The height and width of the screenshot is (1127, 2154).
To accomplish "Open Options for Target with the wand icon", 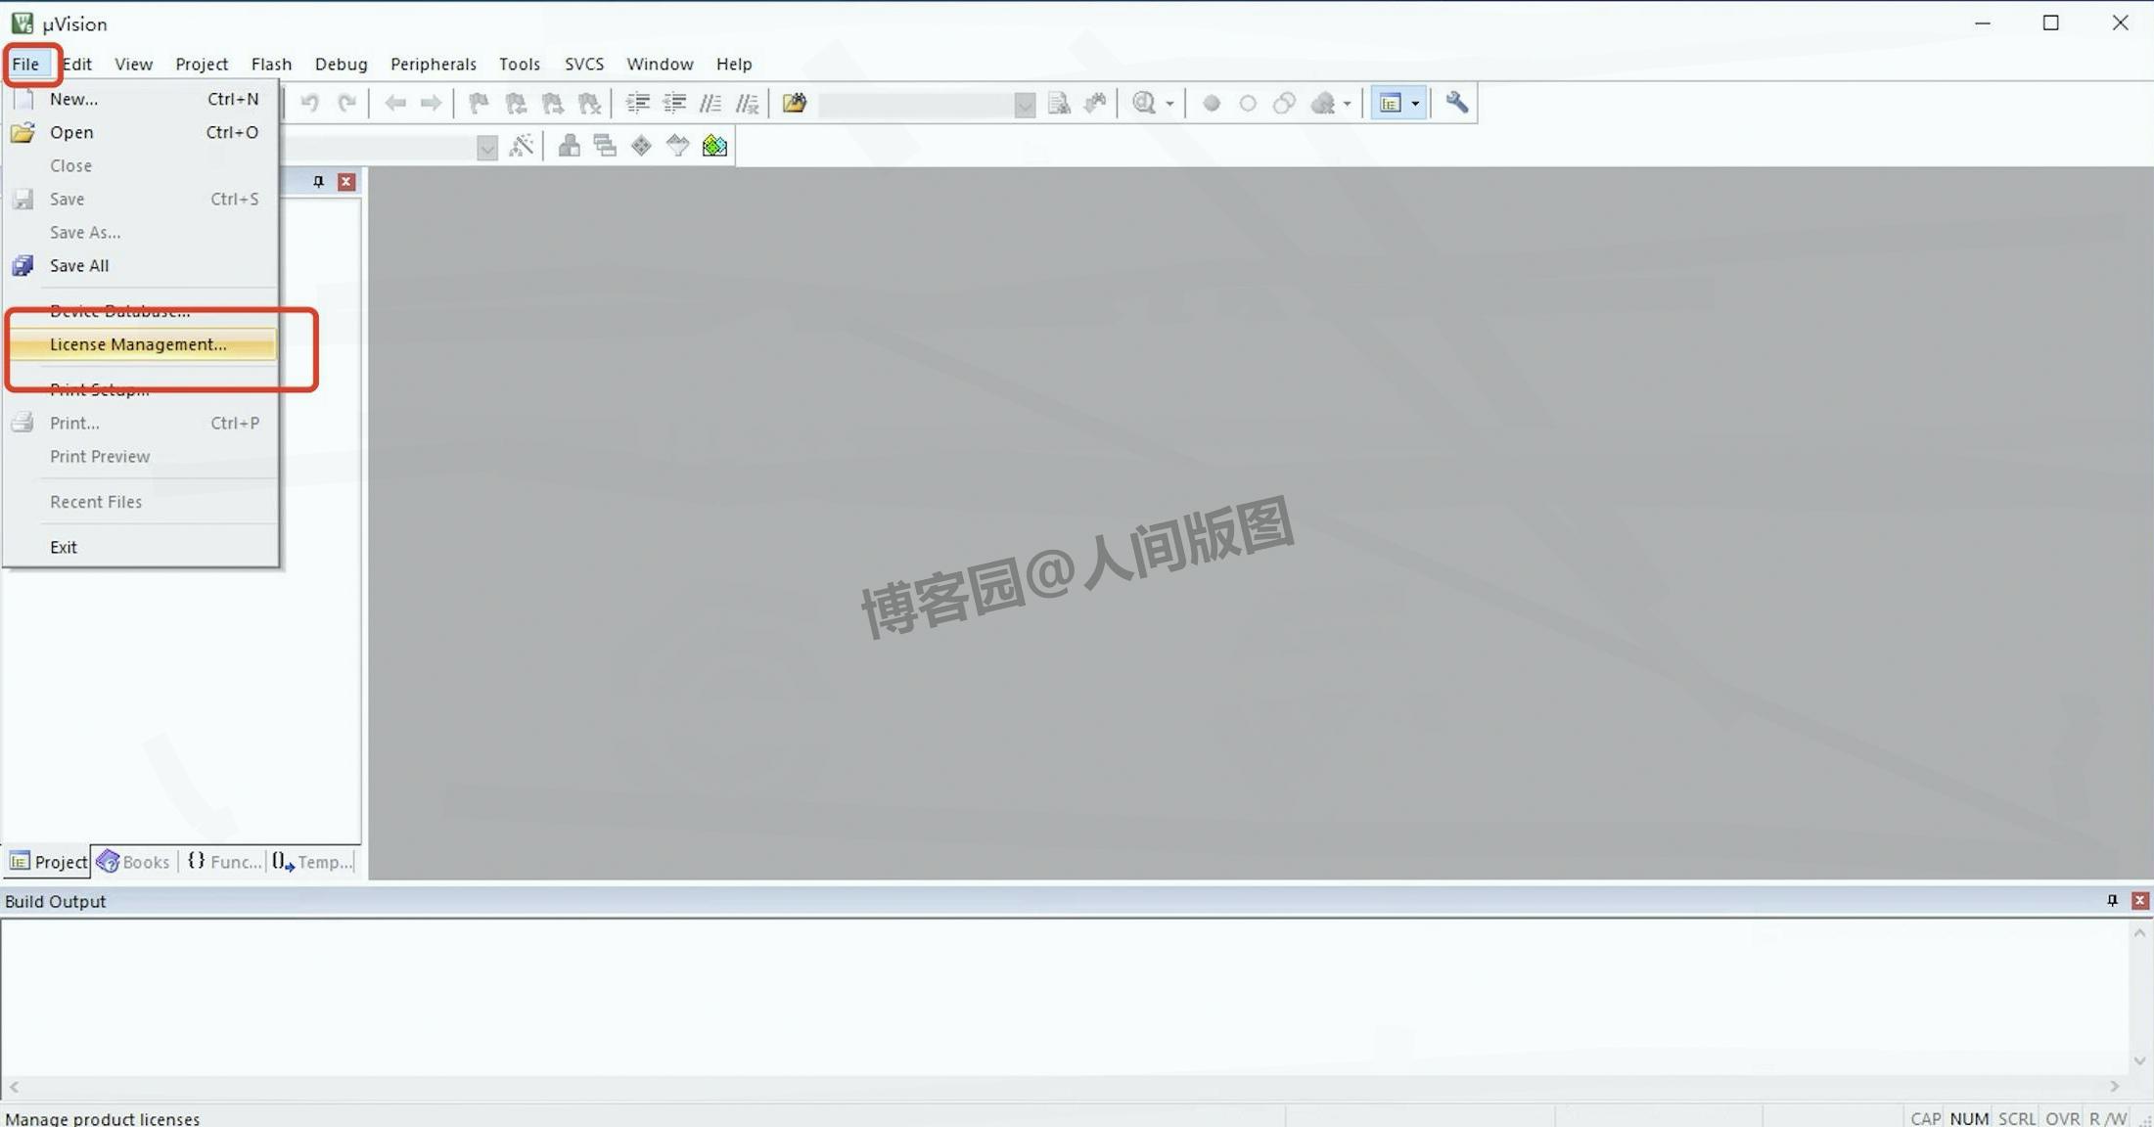I will coord(522,145).
